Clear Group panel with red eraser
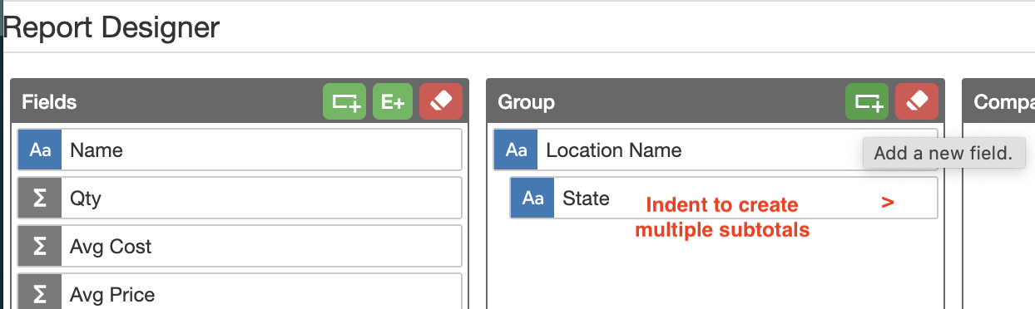This screenshot has width=1035, height=309. tap(917, 101)
